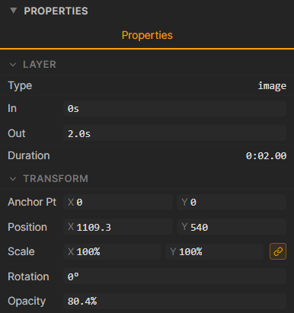Collapse the PROPERTIES panel triangle
Viewport: 294px width, 313px height.
coord(13,11)
